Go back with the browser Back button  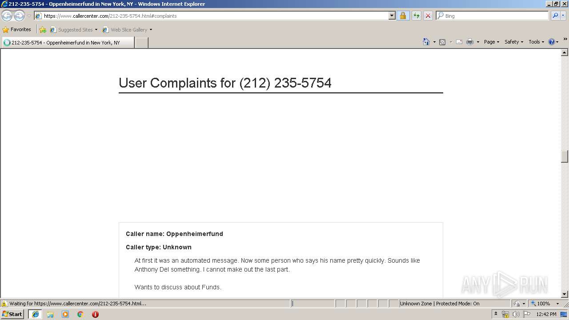click(7, 16)
